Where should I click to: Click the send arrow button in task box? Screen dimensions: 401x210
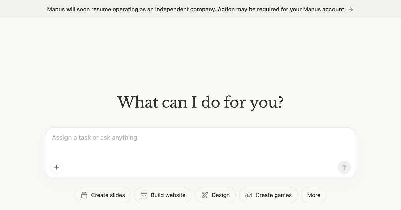344,167
